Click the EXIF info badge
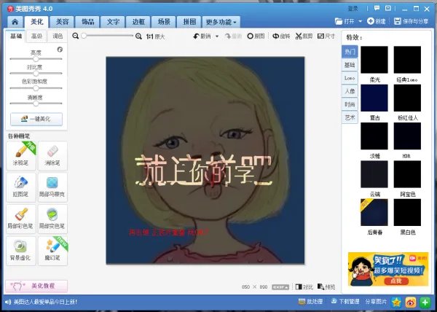437x312 pixels. tap(280, 287)
